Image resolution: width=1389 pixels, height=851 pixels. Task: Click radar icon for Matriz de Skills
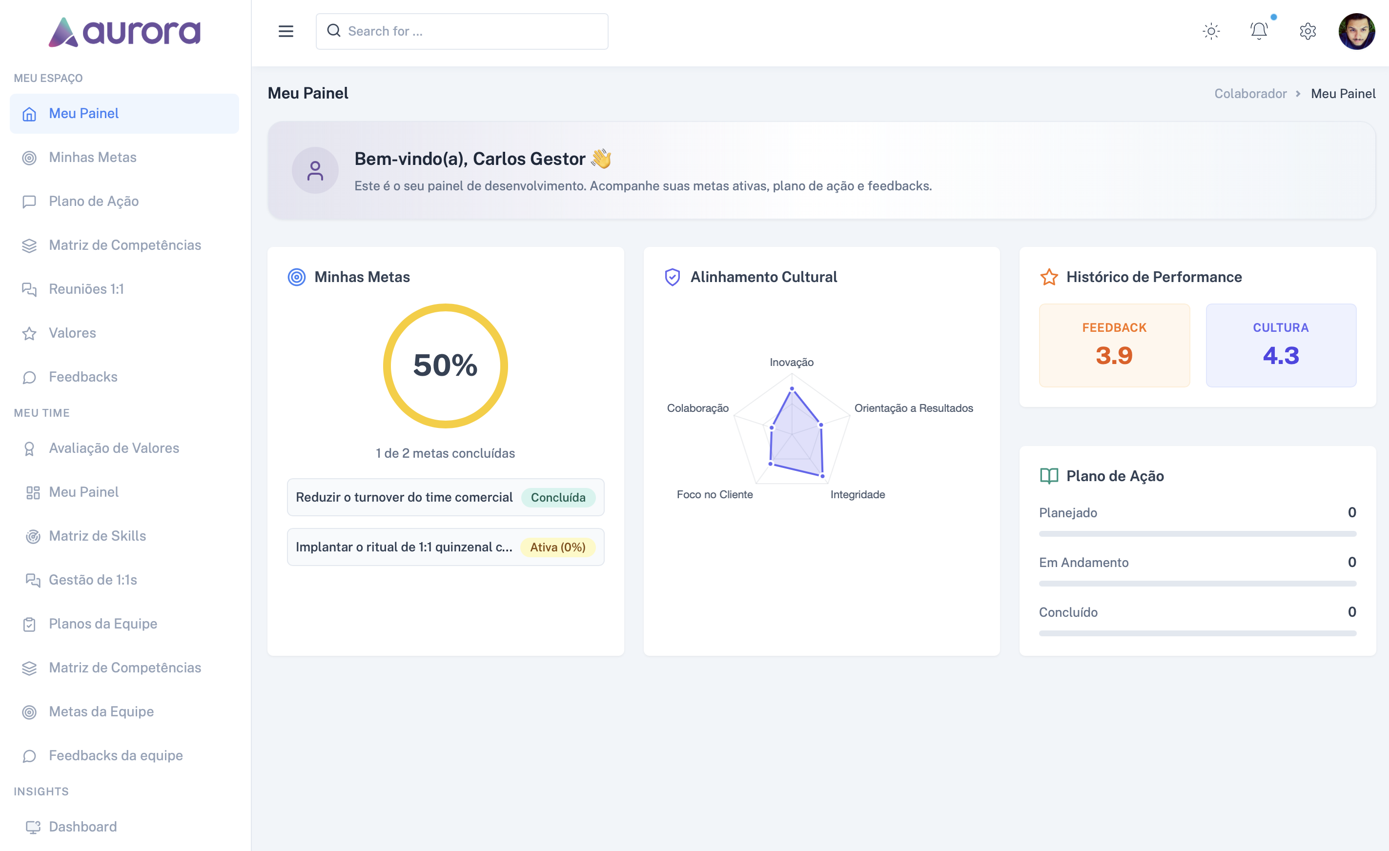[33, 537]
